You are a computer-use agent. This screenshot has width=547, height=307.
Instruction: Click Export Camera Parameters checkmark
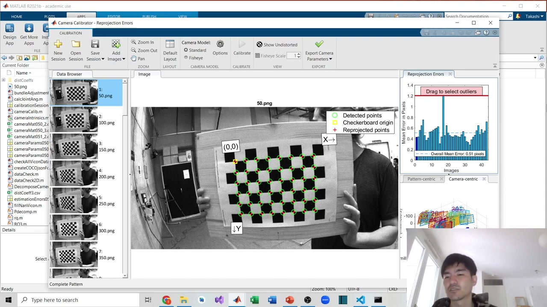319,44
